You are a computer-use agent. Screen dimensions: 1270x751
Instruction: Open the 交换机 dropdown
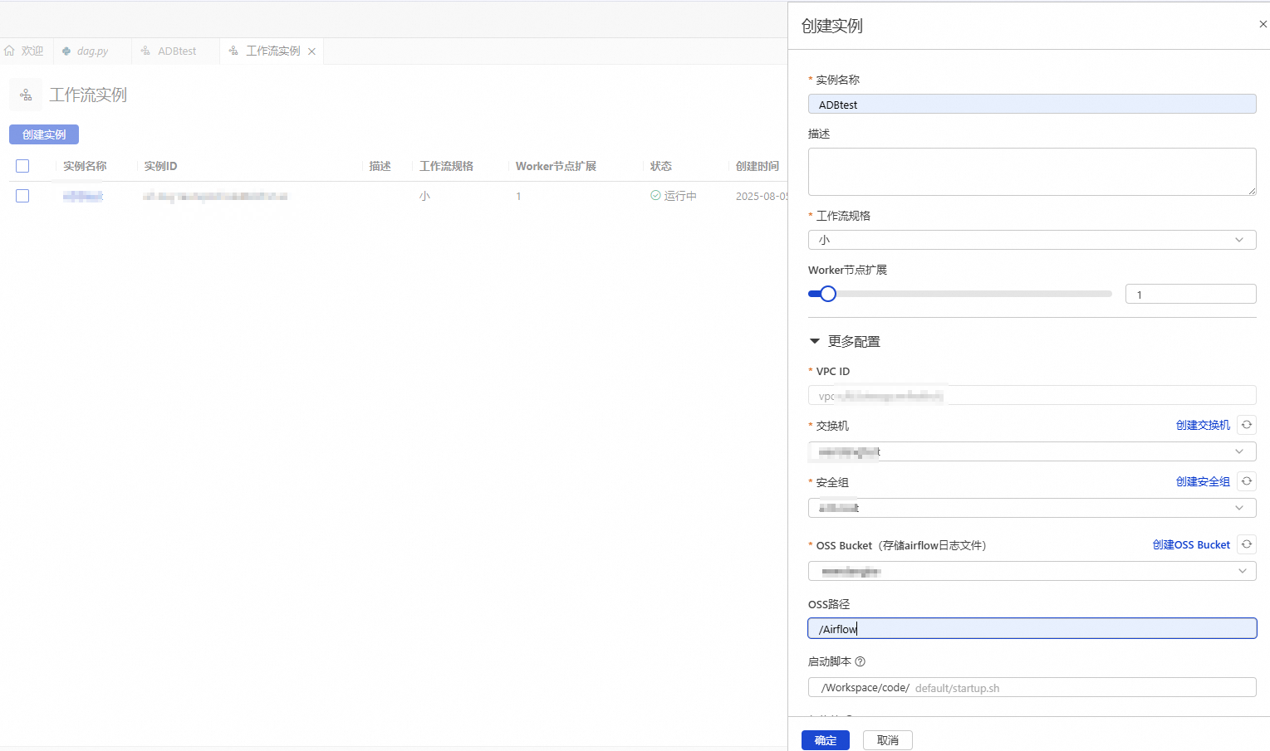[x=1032, y=451]
